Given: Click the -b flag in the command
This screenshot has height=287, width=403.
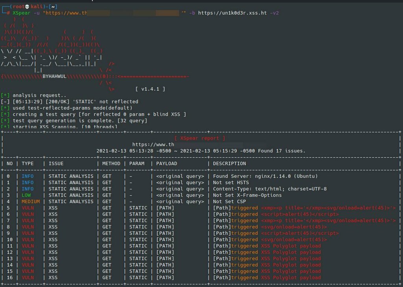Looking at the screenshot, I should [x=192, y=13].
